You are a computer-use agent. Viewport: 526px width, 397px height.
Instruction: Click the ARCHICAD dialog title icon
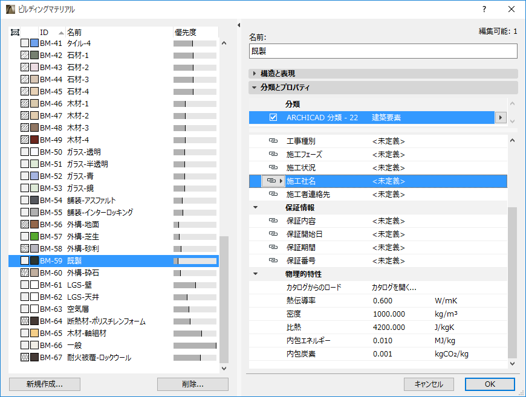tap(10, 9)
